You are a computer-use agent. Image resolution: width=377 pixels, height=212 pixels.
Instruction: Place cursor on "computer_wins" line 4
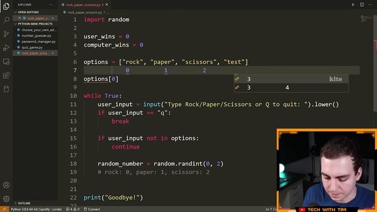(x=106, y=45)
